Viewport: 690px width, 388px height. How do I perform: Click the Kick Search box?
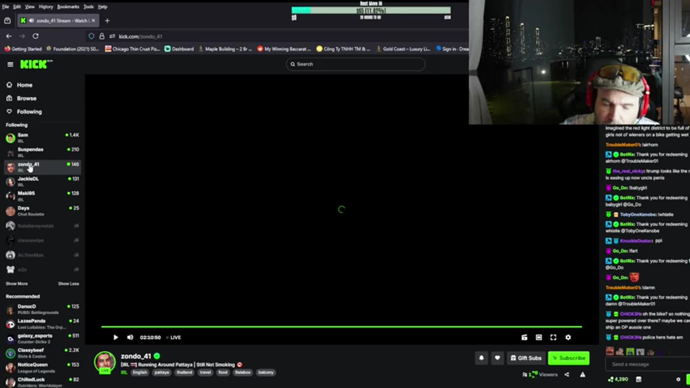pyautogui.click(x=355, y=64)
